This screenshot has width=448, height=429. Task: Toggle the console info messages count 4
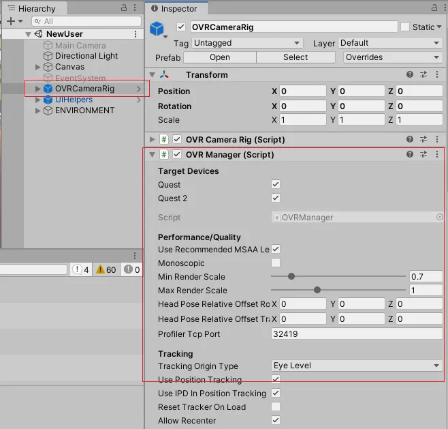(80, 269)
